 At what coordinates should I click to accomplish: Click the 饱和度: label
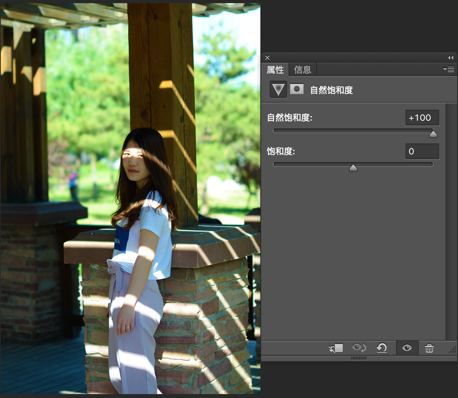[281, 151]
